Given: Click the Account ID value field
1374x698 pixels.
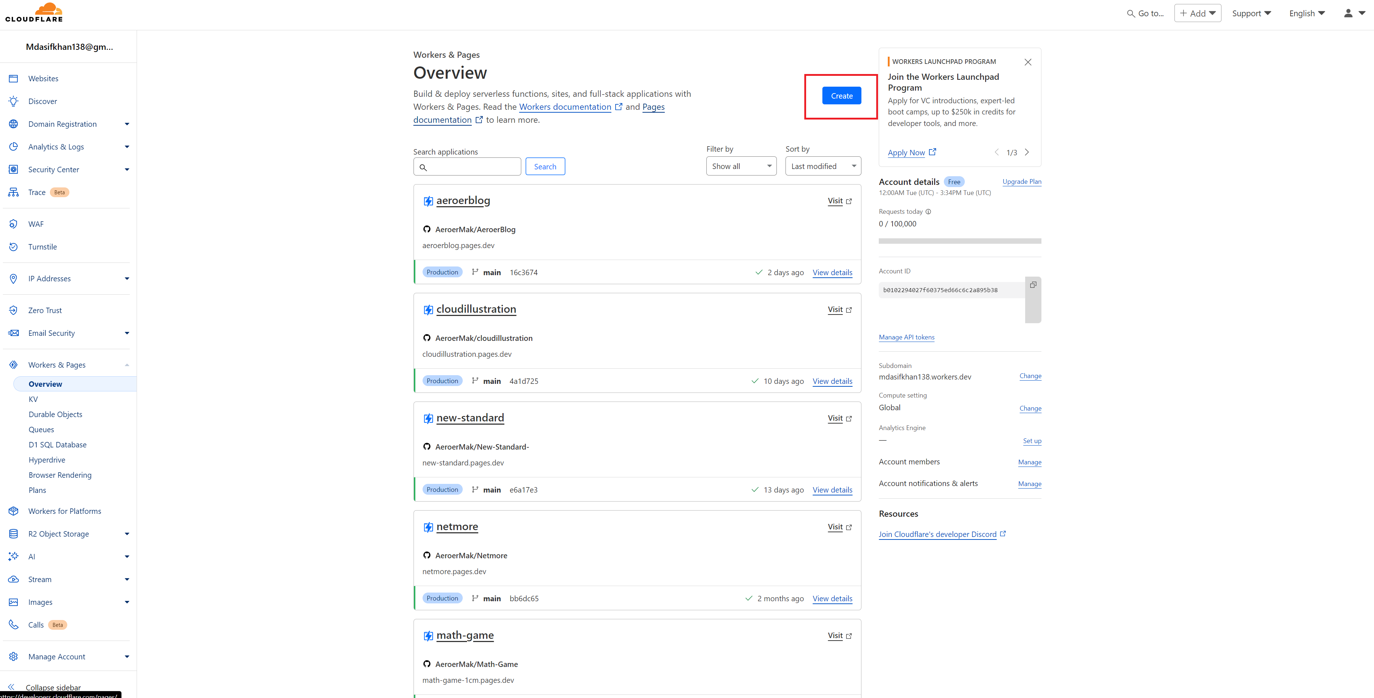Looking at the screenshot, I should click(951, 290).
